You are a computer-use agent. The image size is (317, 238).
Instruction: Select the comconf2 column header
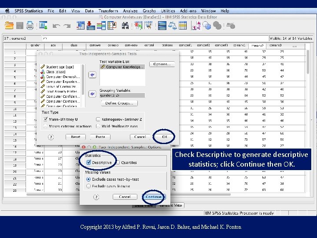coord(203,45)
